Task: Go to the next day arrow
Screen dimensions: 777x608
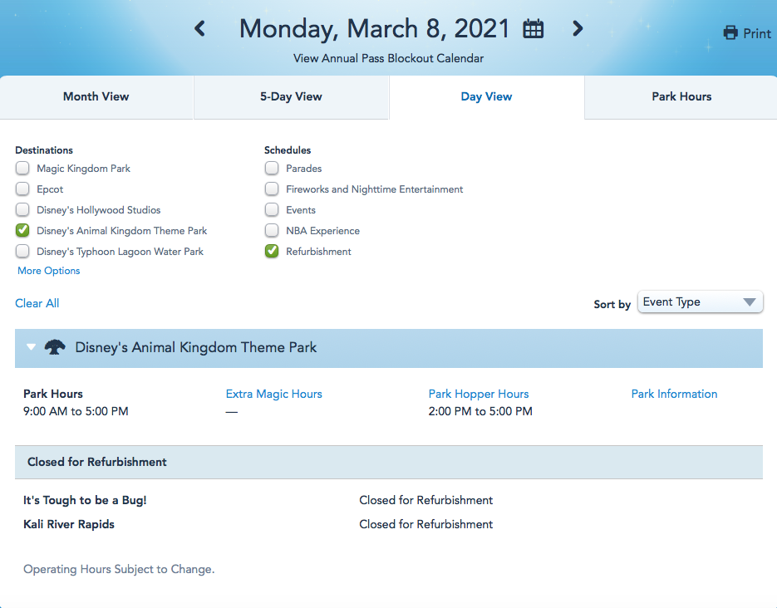Action: click(578, 28)
